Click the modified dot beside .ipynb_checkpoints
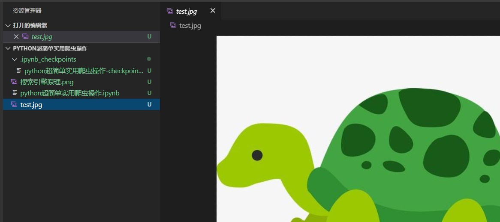Image resolution: width=500 pixels, height=222 pixels. [x=149, y=59]
